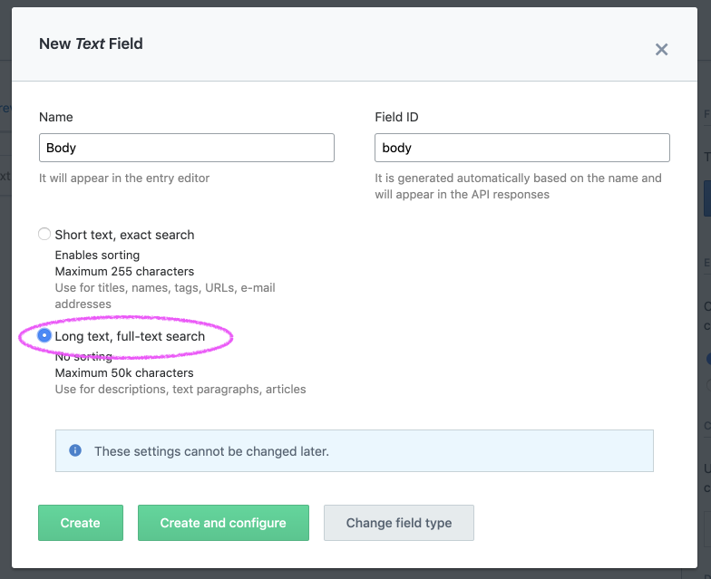
Task: Click 'It will appear in the entry editor' hint
Action: 124,179
